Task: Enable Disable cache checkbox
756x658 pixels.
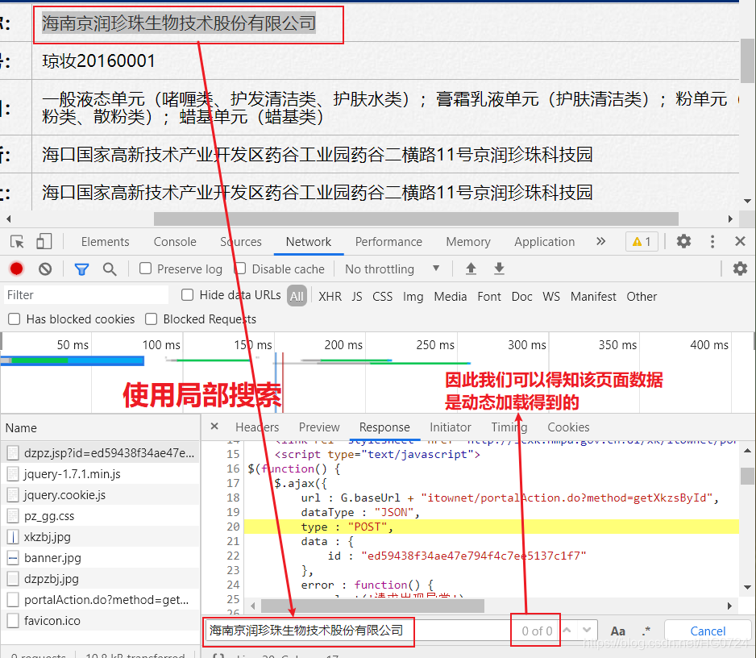Action: click(240, 269)
